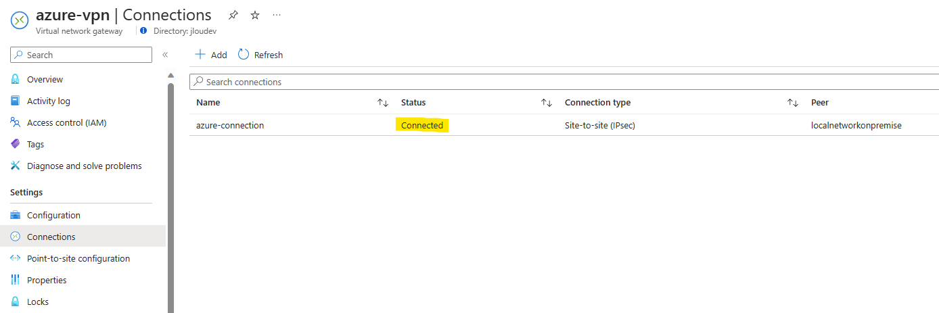Open Properties menu item

[47, 280]
